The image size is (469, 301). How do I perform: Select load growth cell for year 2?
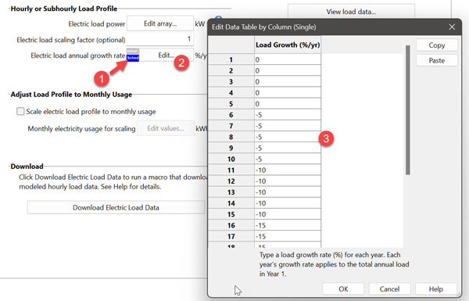pos(288,70)
